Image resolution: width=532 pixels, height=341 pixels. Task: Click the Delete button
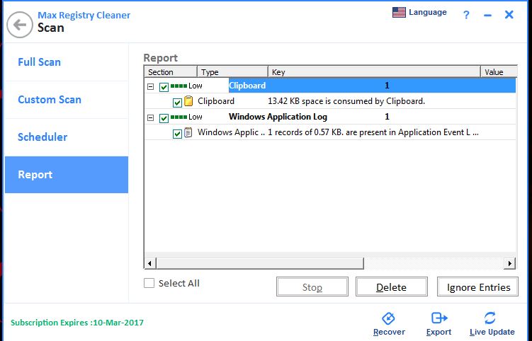[x=392, y=287]
